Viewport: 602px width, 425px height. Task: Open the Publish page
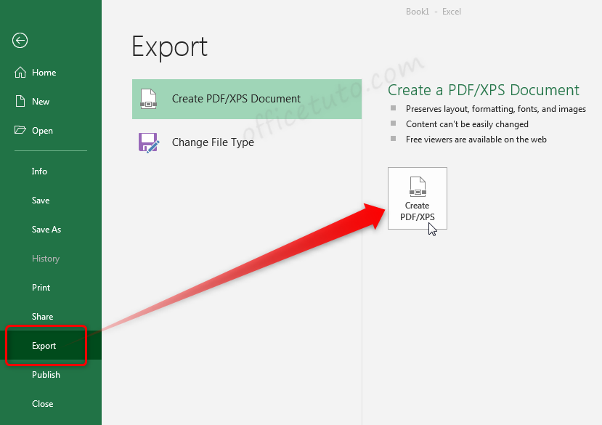pos(46,374)
